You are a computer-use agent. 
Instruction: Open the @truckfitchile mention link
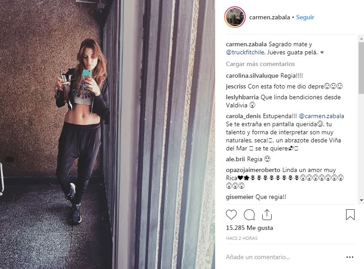(x=245, y=52)
